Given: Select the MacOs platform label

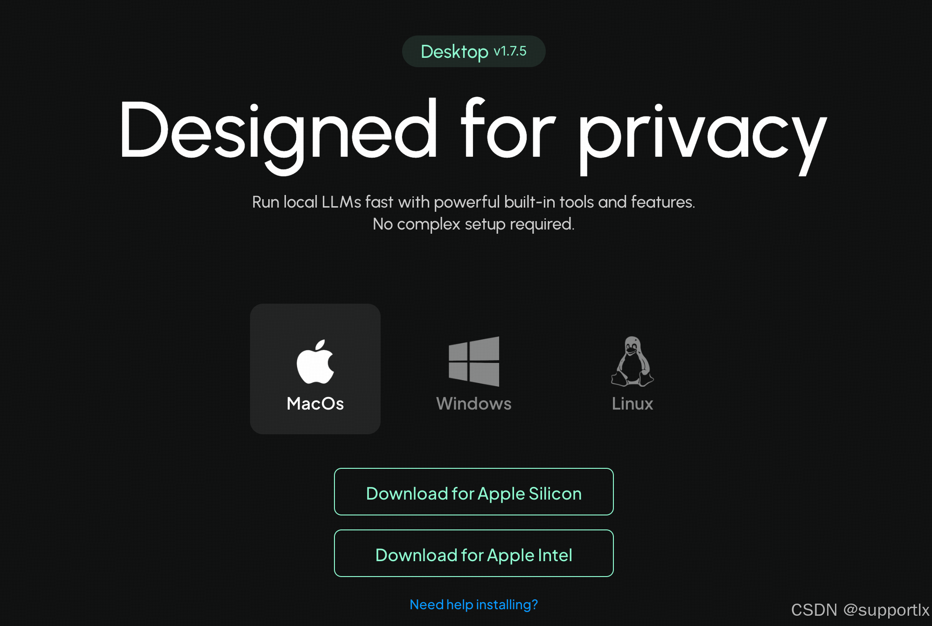Looking at the screenshot, I should (315, 403).
